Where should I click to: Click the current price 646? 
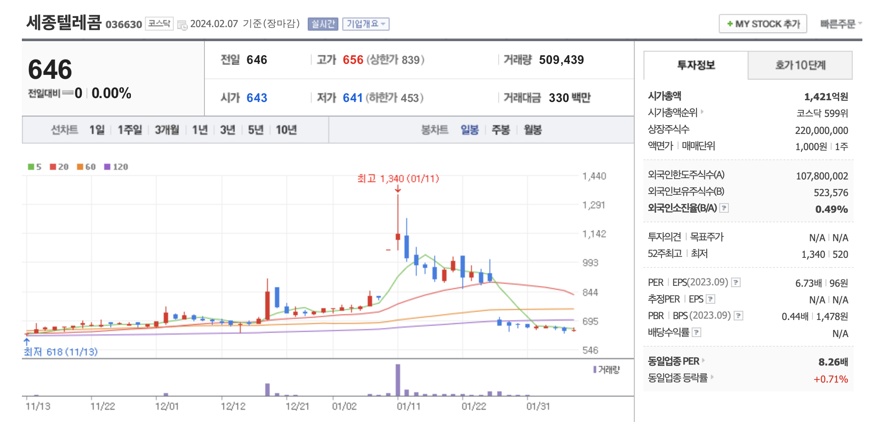(50, 70)
